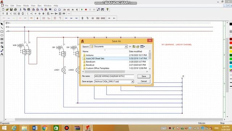Click the scissors Cut toolbar icon

coord(21,9)
